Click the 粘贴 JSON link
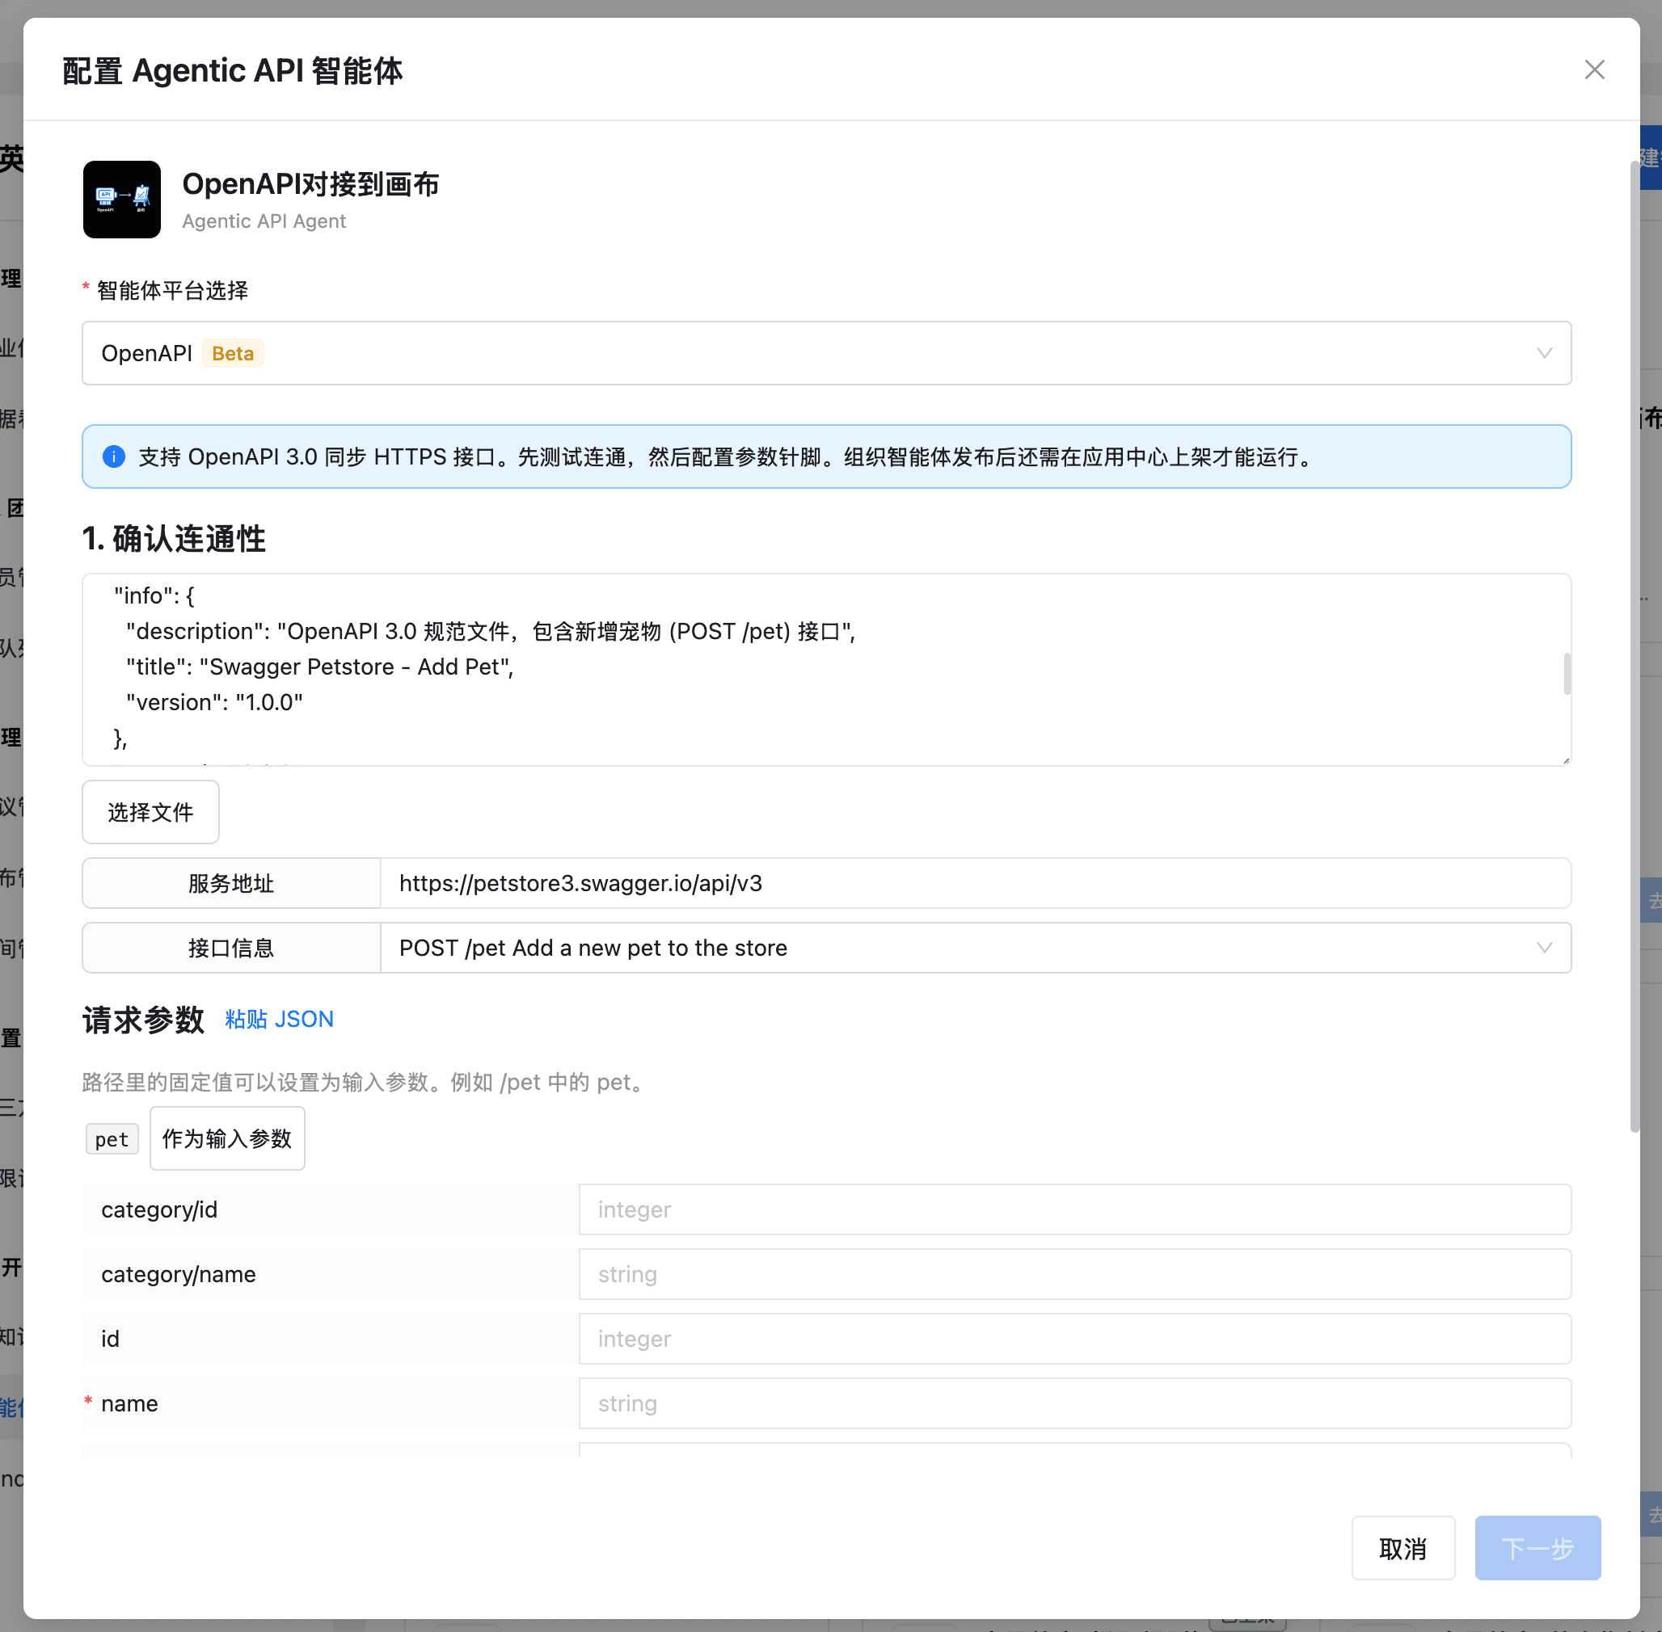Screen dimensions: 1662x1632 tap(279, 1019)
